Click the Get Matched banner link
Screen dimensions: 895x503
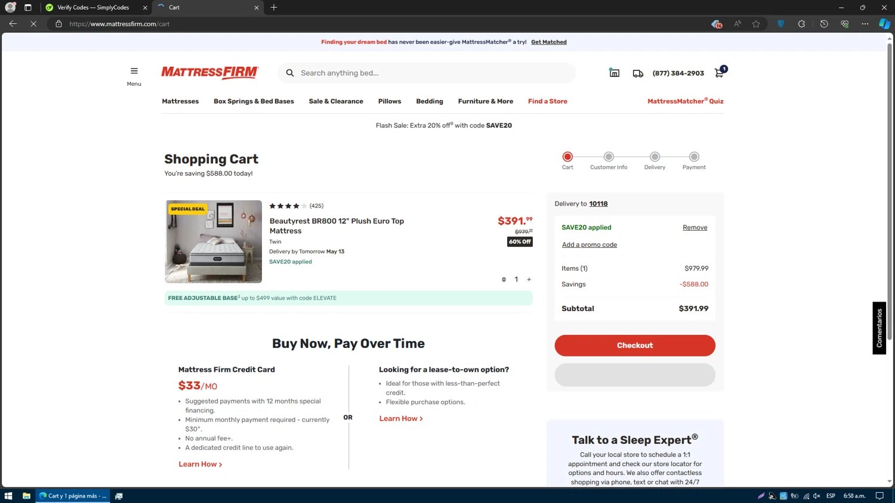(x=549, y=42)
